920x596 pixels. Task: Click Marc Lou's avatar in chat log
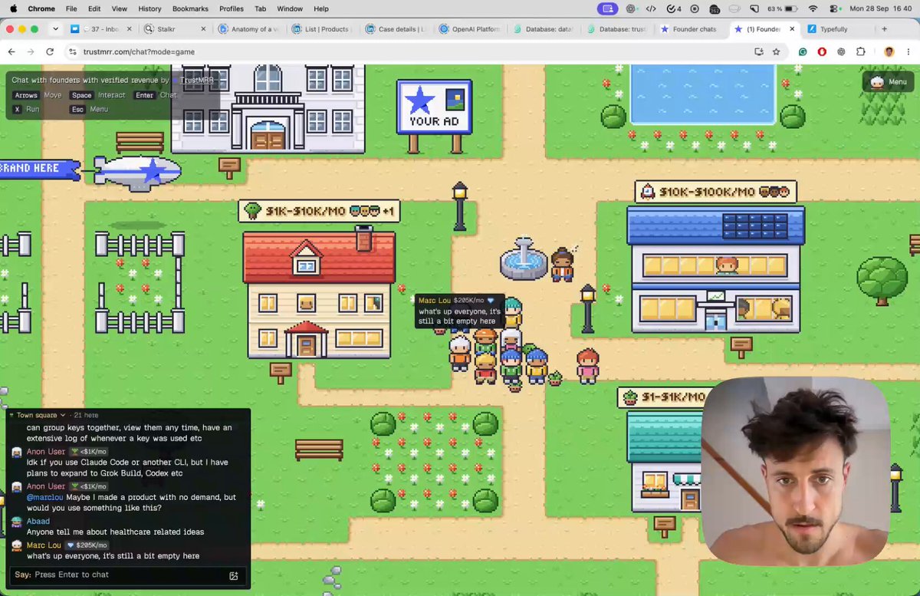pyautogui.click(x=17, y=546)
